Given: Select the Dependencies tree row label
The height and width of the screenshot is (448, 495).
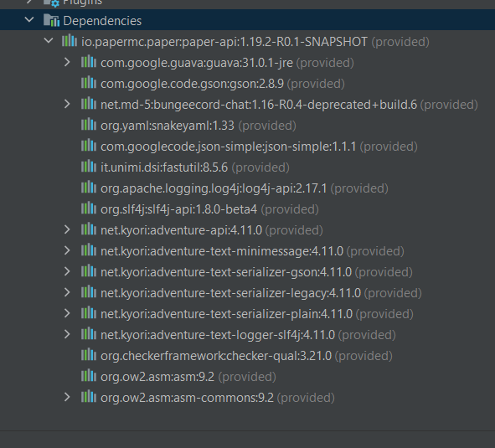Looking at the screenshot, I should coord(102,21).
